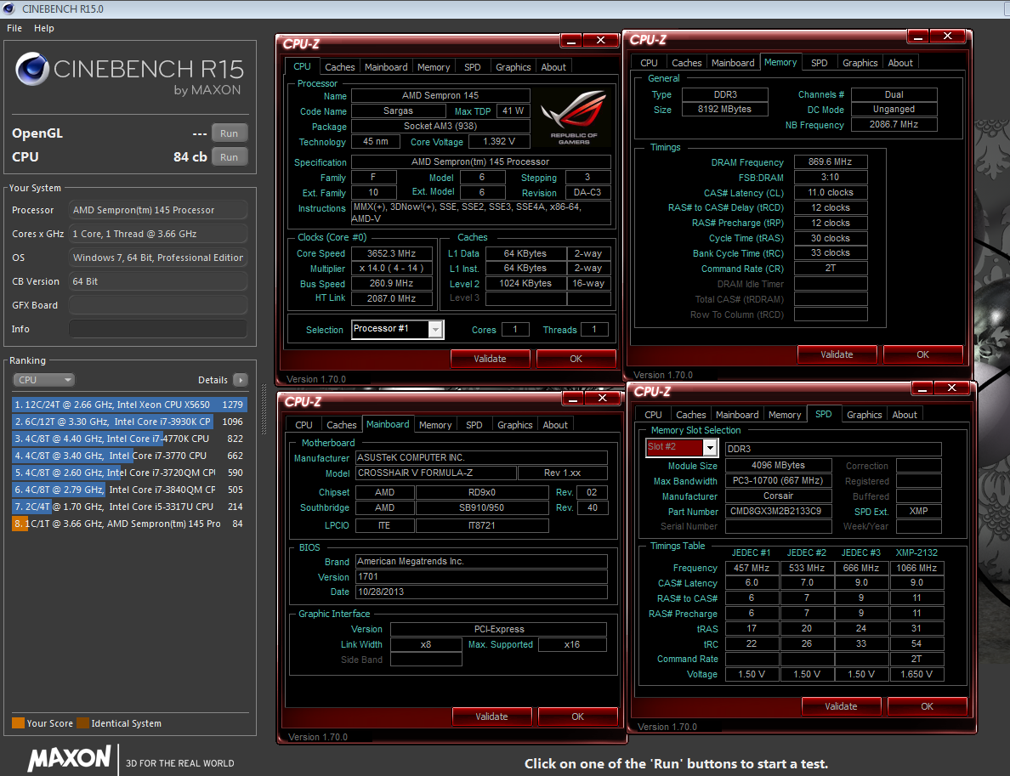1010x776 pixels.
Task: Open the CPU ranking type dropdown
Action: coord(44,380)
